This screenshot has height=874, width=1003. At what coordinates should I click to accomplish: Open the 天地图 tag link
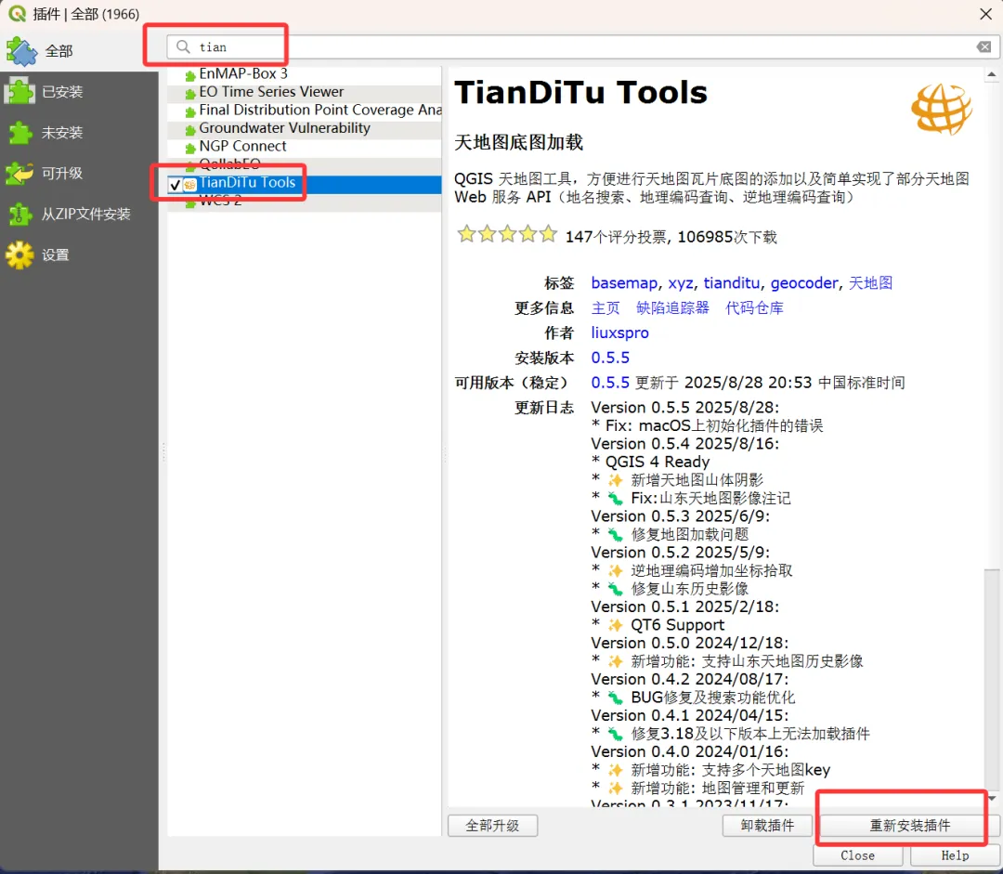click(x=870, y=282)
